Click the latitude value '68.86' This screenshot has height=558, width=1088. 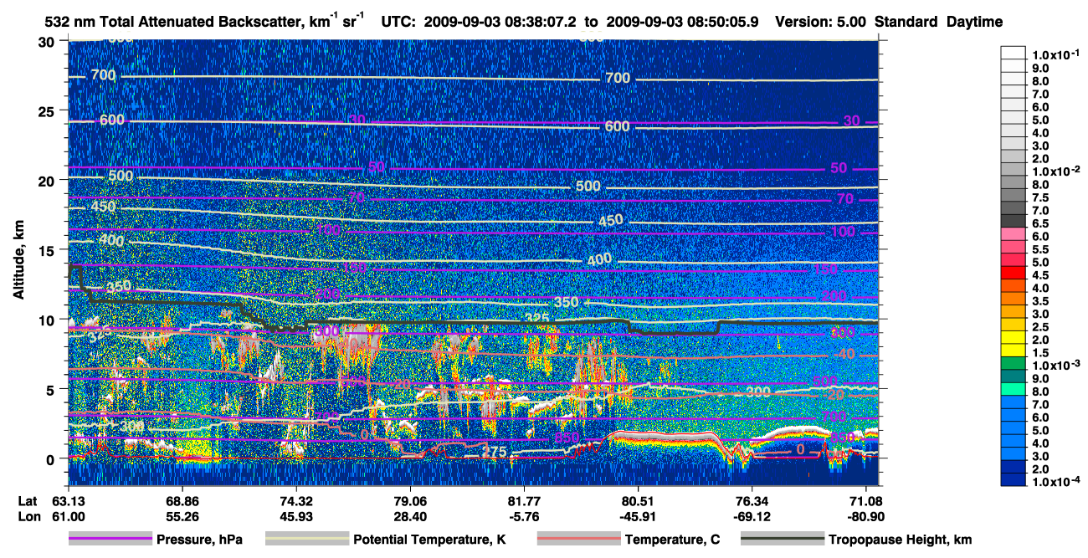click(x=182, y=501)
